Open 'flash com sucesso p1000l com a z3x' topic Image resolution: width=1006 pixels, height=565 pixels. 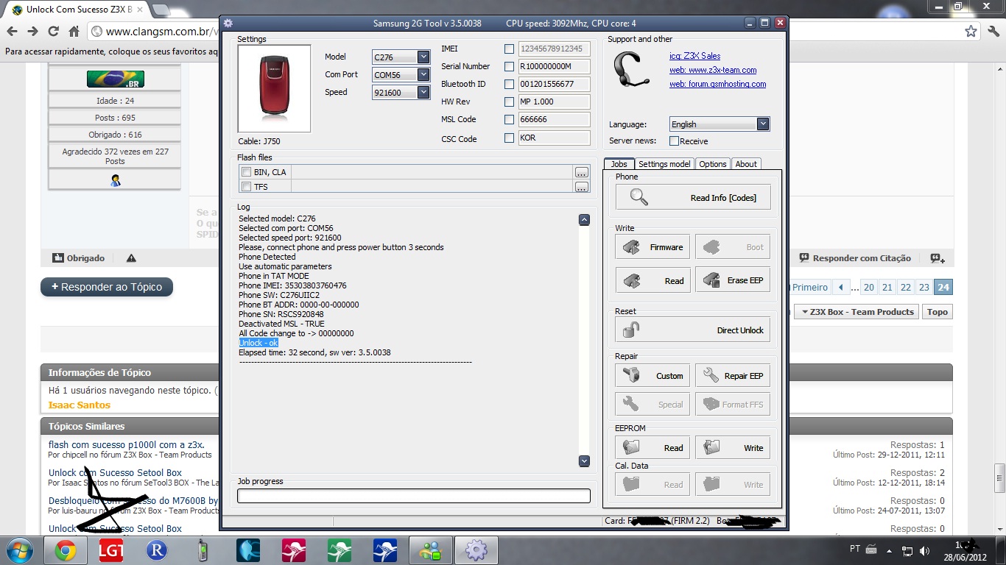(x=126, y=444)
